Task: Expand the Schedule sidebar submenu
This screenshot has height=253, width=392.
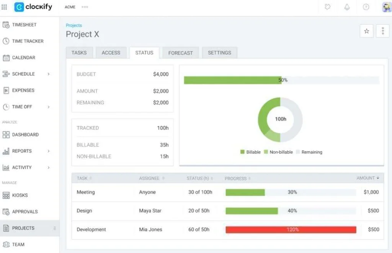Action: pyautogui.click(x=49, y=74)
